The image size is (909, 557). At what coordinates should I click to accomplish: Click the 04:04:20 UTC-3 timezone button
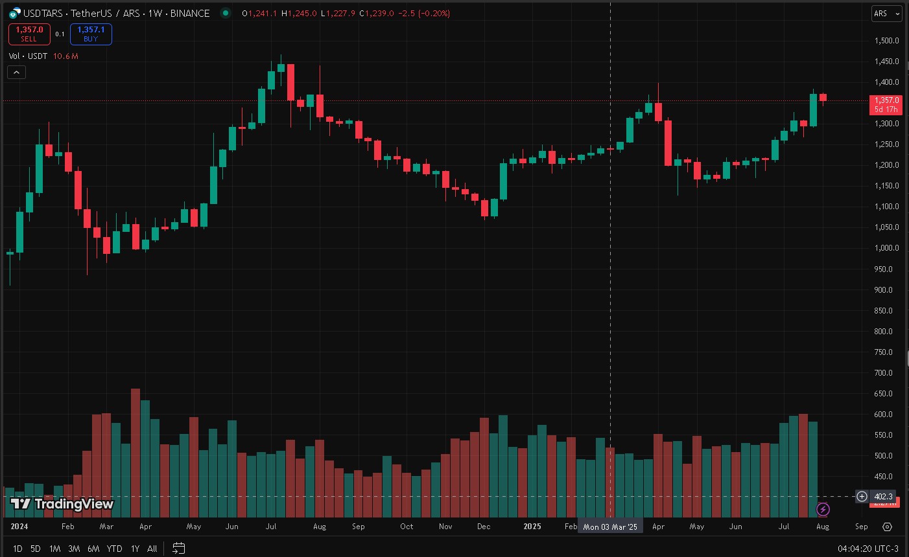tap(868, 549)
